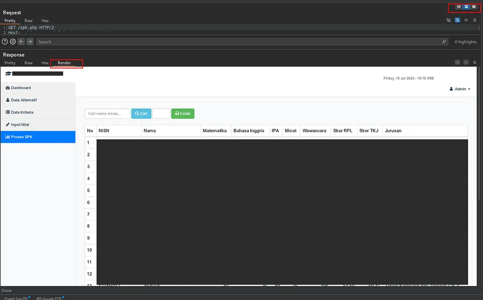483x300 pixels.
Task: Select the Request Hex tab
Action: 45,21
